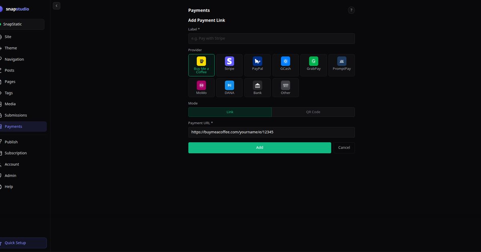The height and width of the screenshot is (252, 481).
Task: Click the Payments page title
Action: click(x=199, y=10)
